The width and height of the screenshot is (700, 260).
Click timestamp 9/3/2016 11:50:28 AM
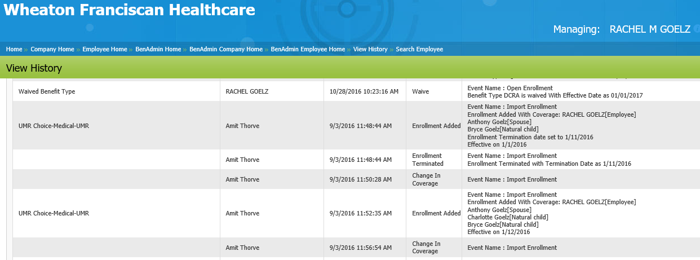[361, 179]
